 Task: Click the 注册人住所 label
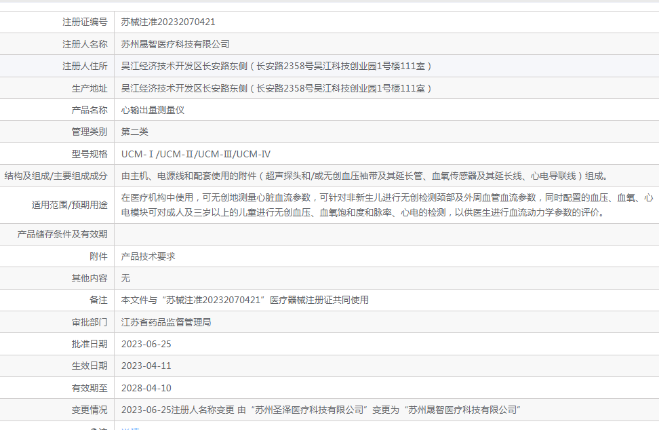(x=85, y=66)
